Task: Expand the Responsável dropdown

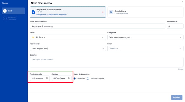Action: click(68, 49)
